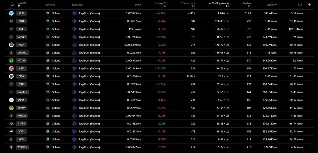Open the symbol search magnifier icon

click(12, 4)
